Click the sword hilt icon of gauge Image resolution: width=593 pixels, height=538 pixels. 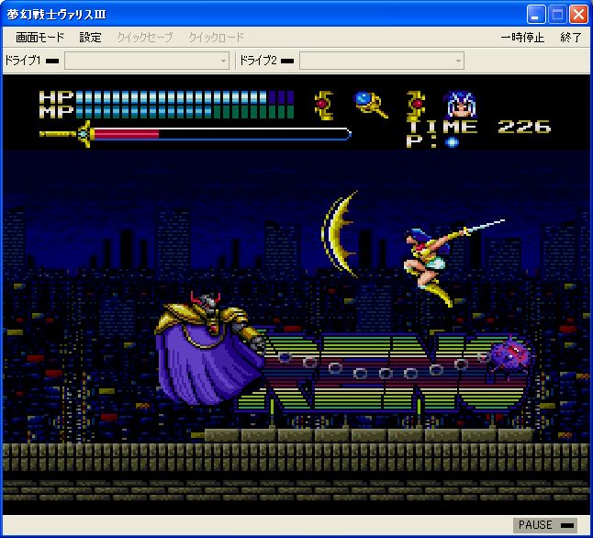click(x=67, y=134)
